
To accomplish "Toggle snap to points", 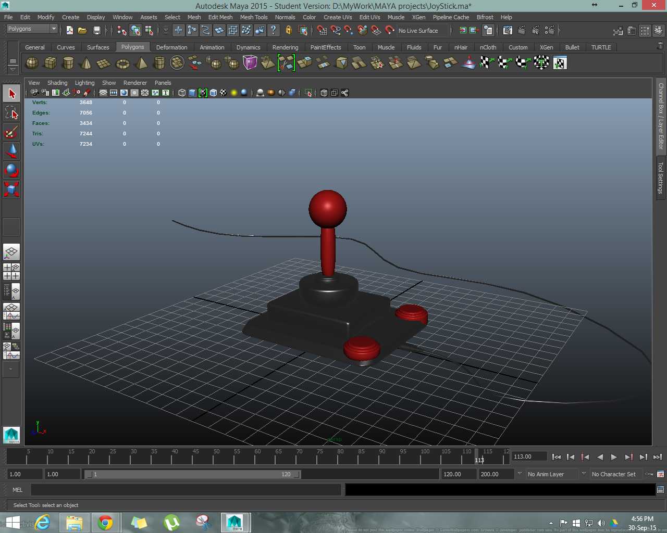I will (349, 30).
